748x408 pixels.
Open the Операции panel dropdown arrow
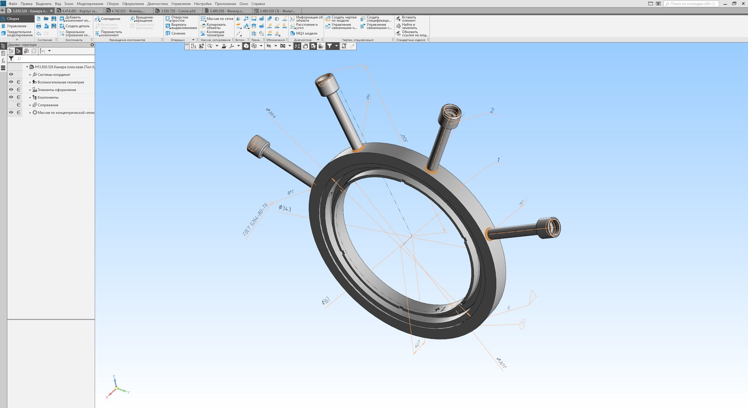pyautogui.click(x=193, y=40)
